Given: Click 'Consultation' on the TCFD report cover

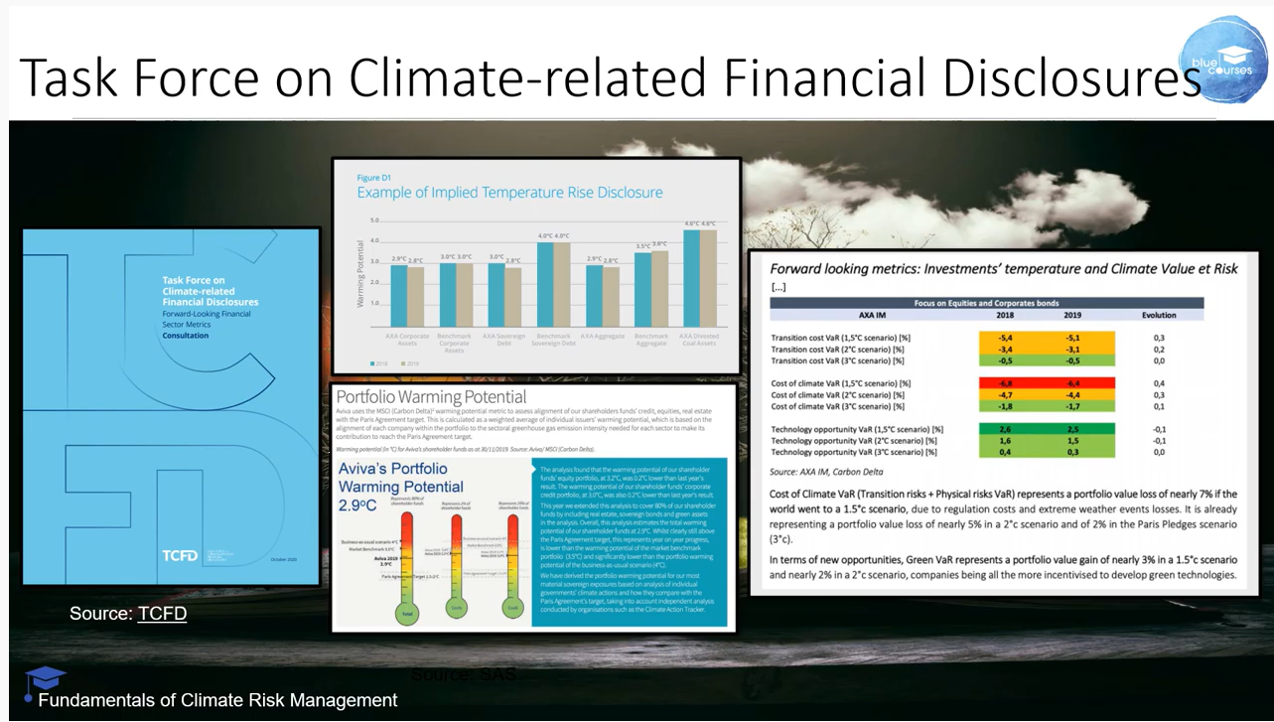Looking at the screenshot, I should pos(186,336).
